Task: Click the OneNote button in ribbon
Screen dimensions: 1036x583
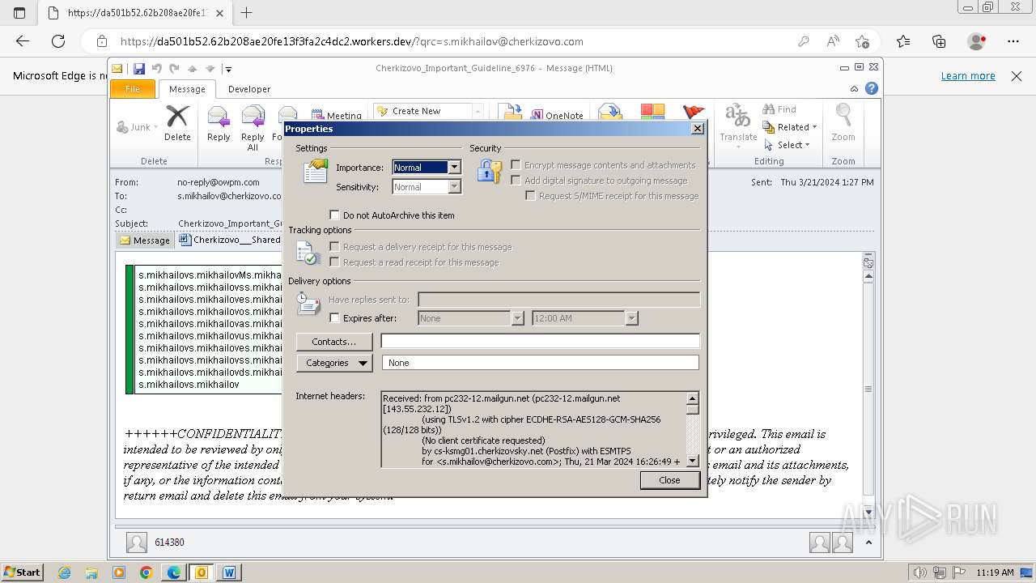Action: [557, 115]
